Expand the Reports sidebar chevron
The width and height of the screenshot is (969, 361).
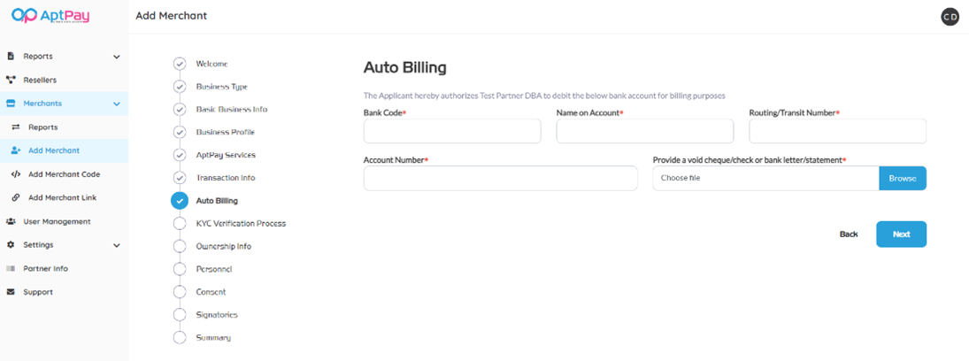pyautogui.click(x=117, y=57)
